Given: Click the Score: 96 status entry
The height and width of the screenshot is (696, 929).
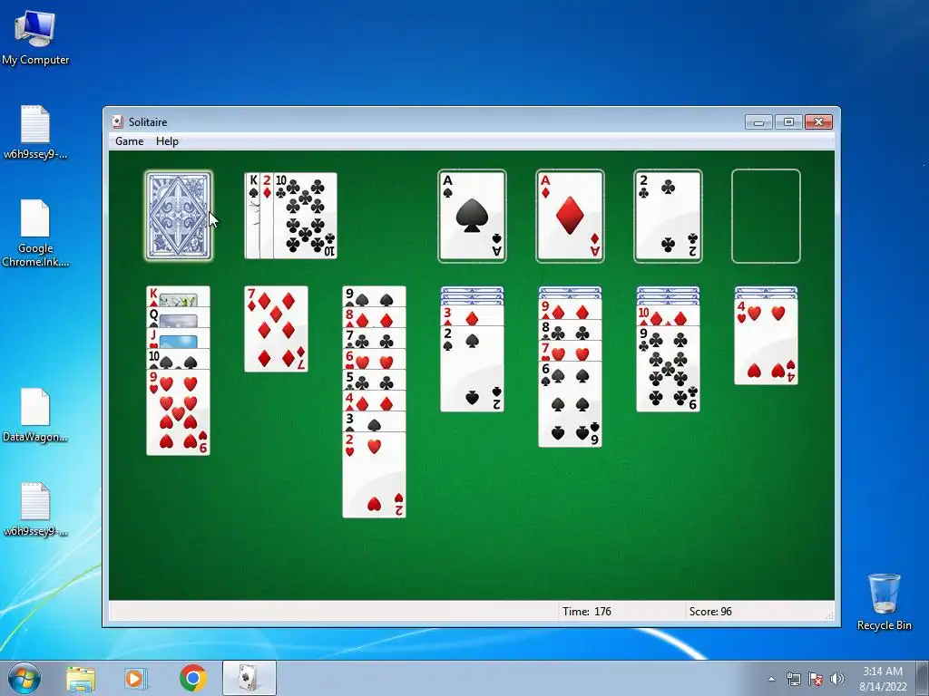Looking at the screenshot, I should [710, 612].
